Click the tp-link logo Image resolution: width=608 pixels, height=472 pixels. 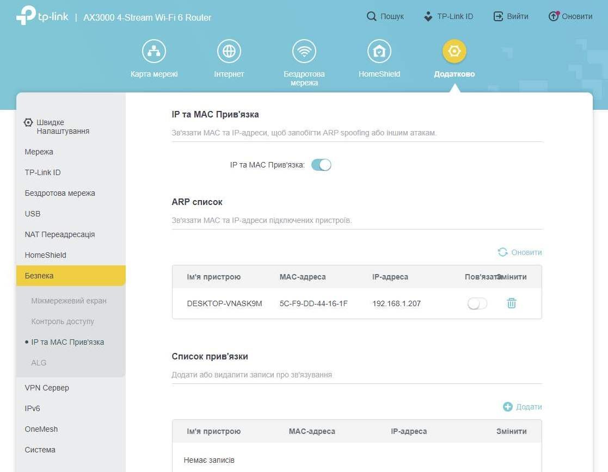point(42,17)
